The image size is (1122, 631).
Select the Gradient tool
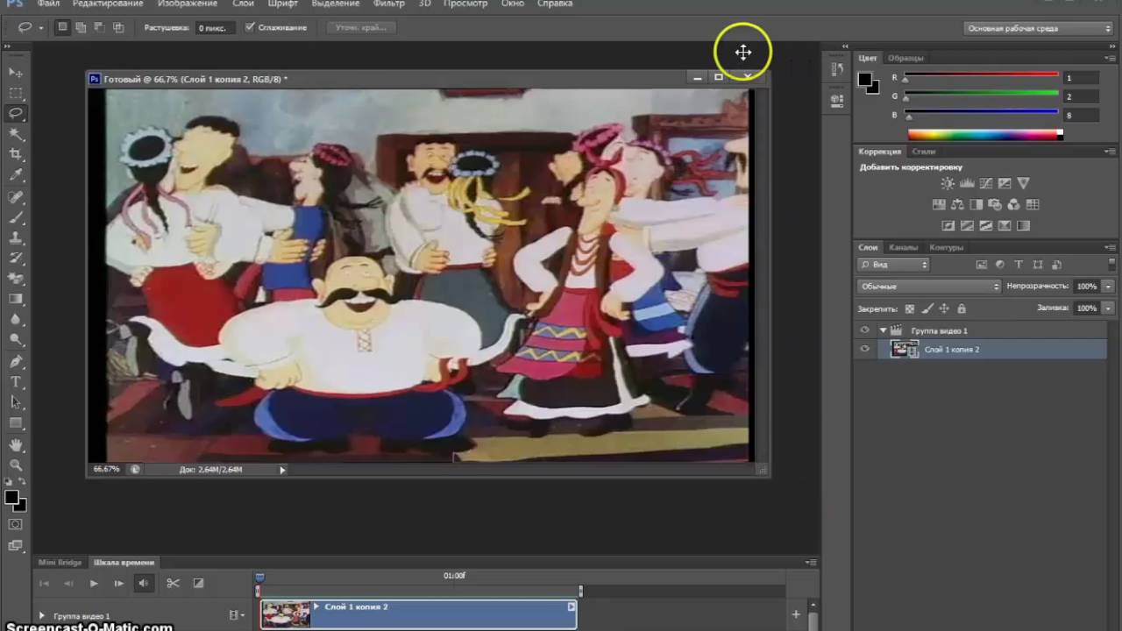[x=16, y=299]
